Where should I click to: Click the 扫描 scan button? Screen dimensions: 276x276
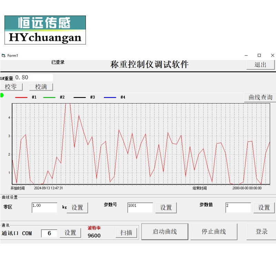[x=126, y=233]
